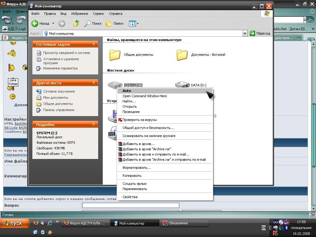Expand the address bar dropdown arrow
This screenshot has width=316, height=237.
[x=245, y=33]
